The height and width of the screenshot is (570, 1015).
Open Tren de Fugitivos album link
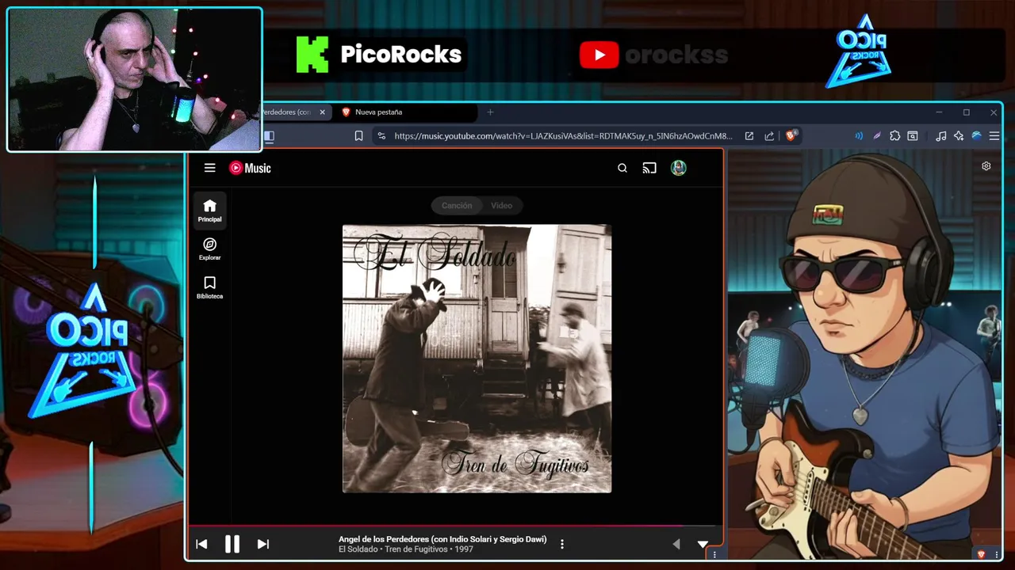pos(416,549)
